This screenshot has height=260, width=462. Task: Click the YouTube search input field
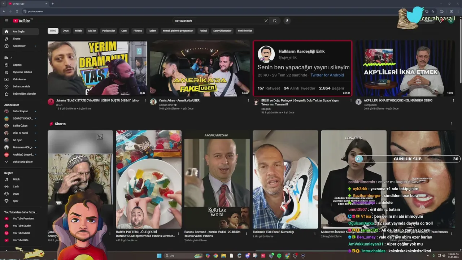(218, 21)
